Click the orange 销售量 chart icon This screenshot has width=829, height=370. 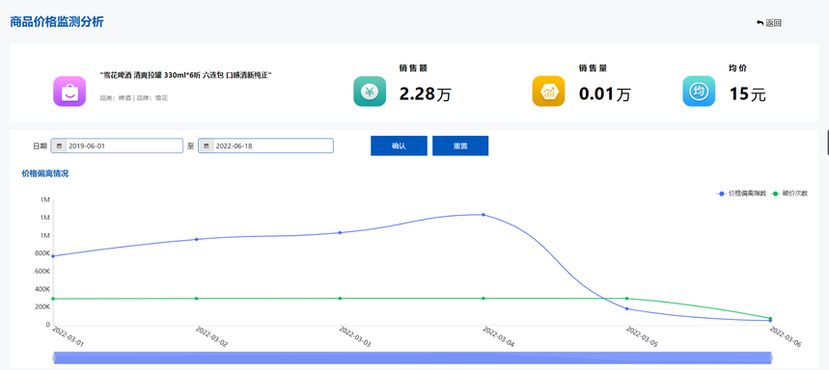pyautogui.click(x=548, y=92)
